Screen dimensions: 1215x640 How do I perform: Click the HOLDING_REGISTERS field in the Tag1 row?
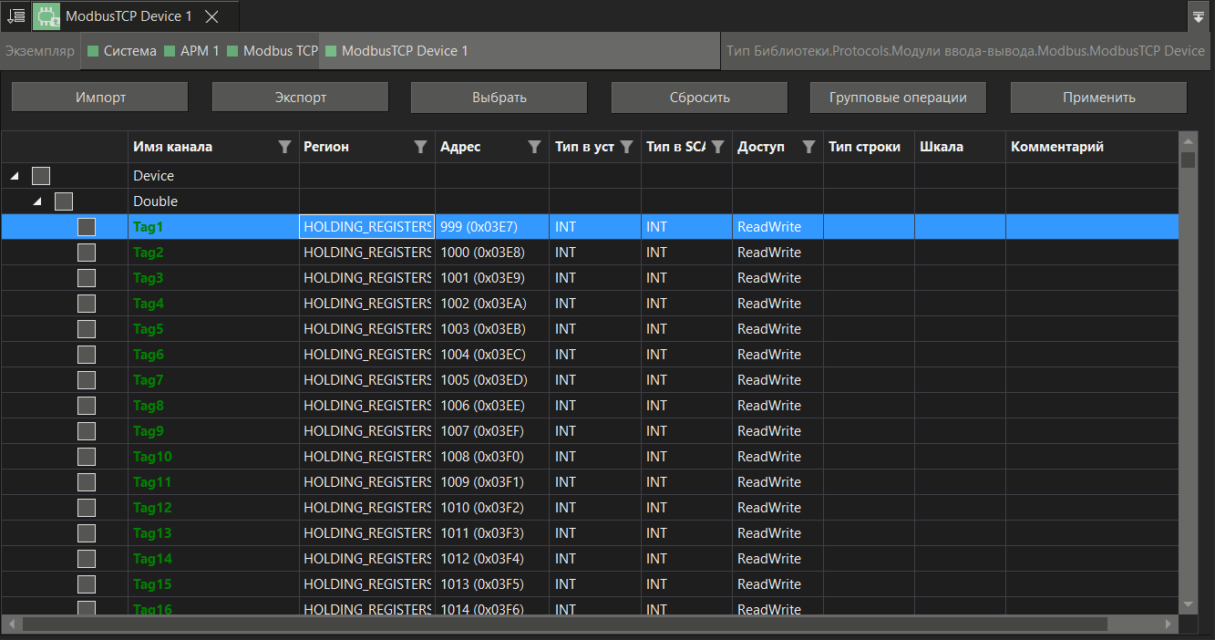point(366,226)
